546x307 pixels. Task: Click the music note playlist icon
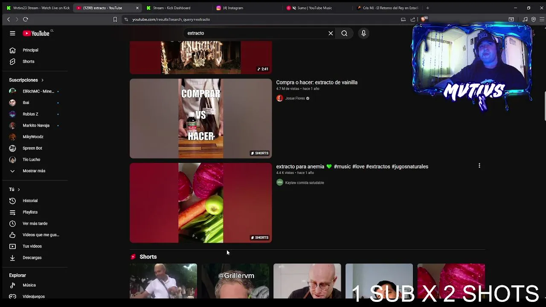pyautogui.click(x=525, y=19)
